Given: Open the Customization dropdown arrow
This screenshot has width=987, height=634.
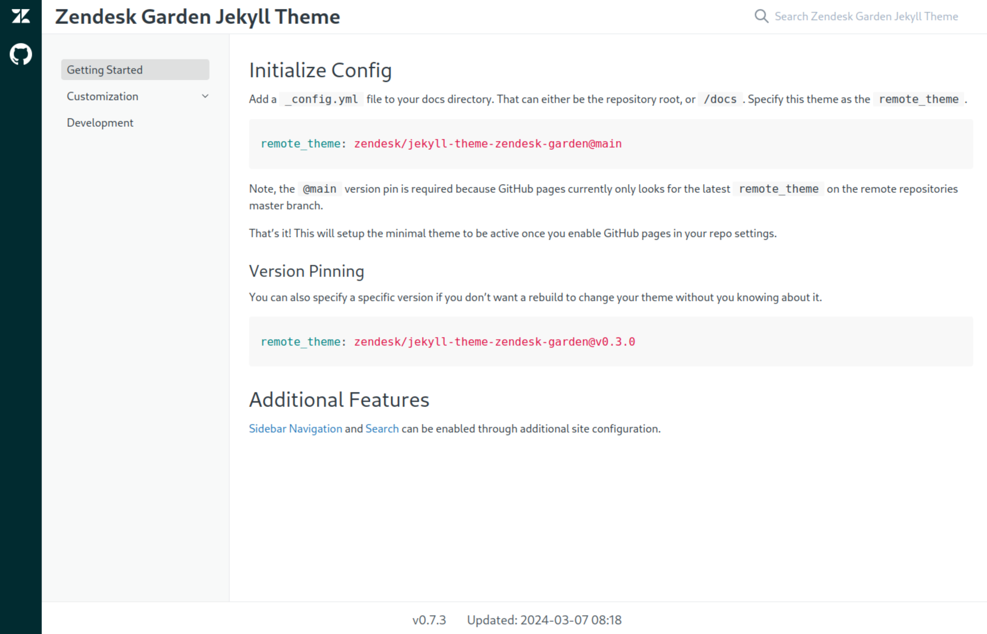Looking at the screenshot, I should tap(205, 96).
